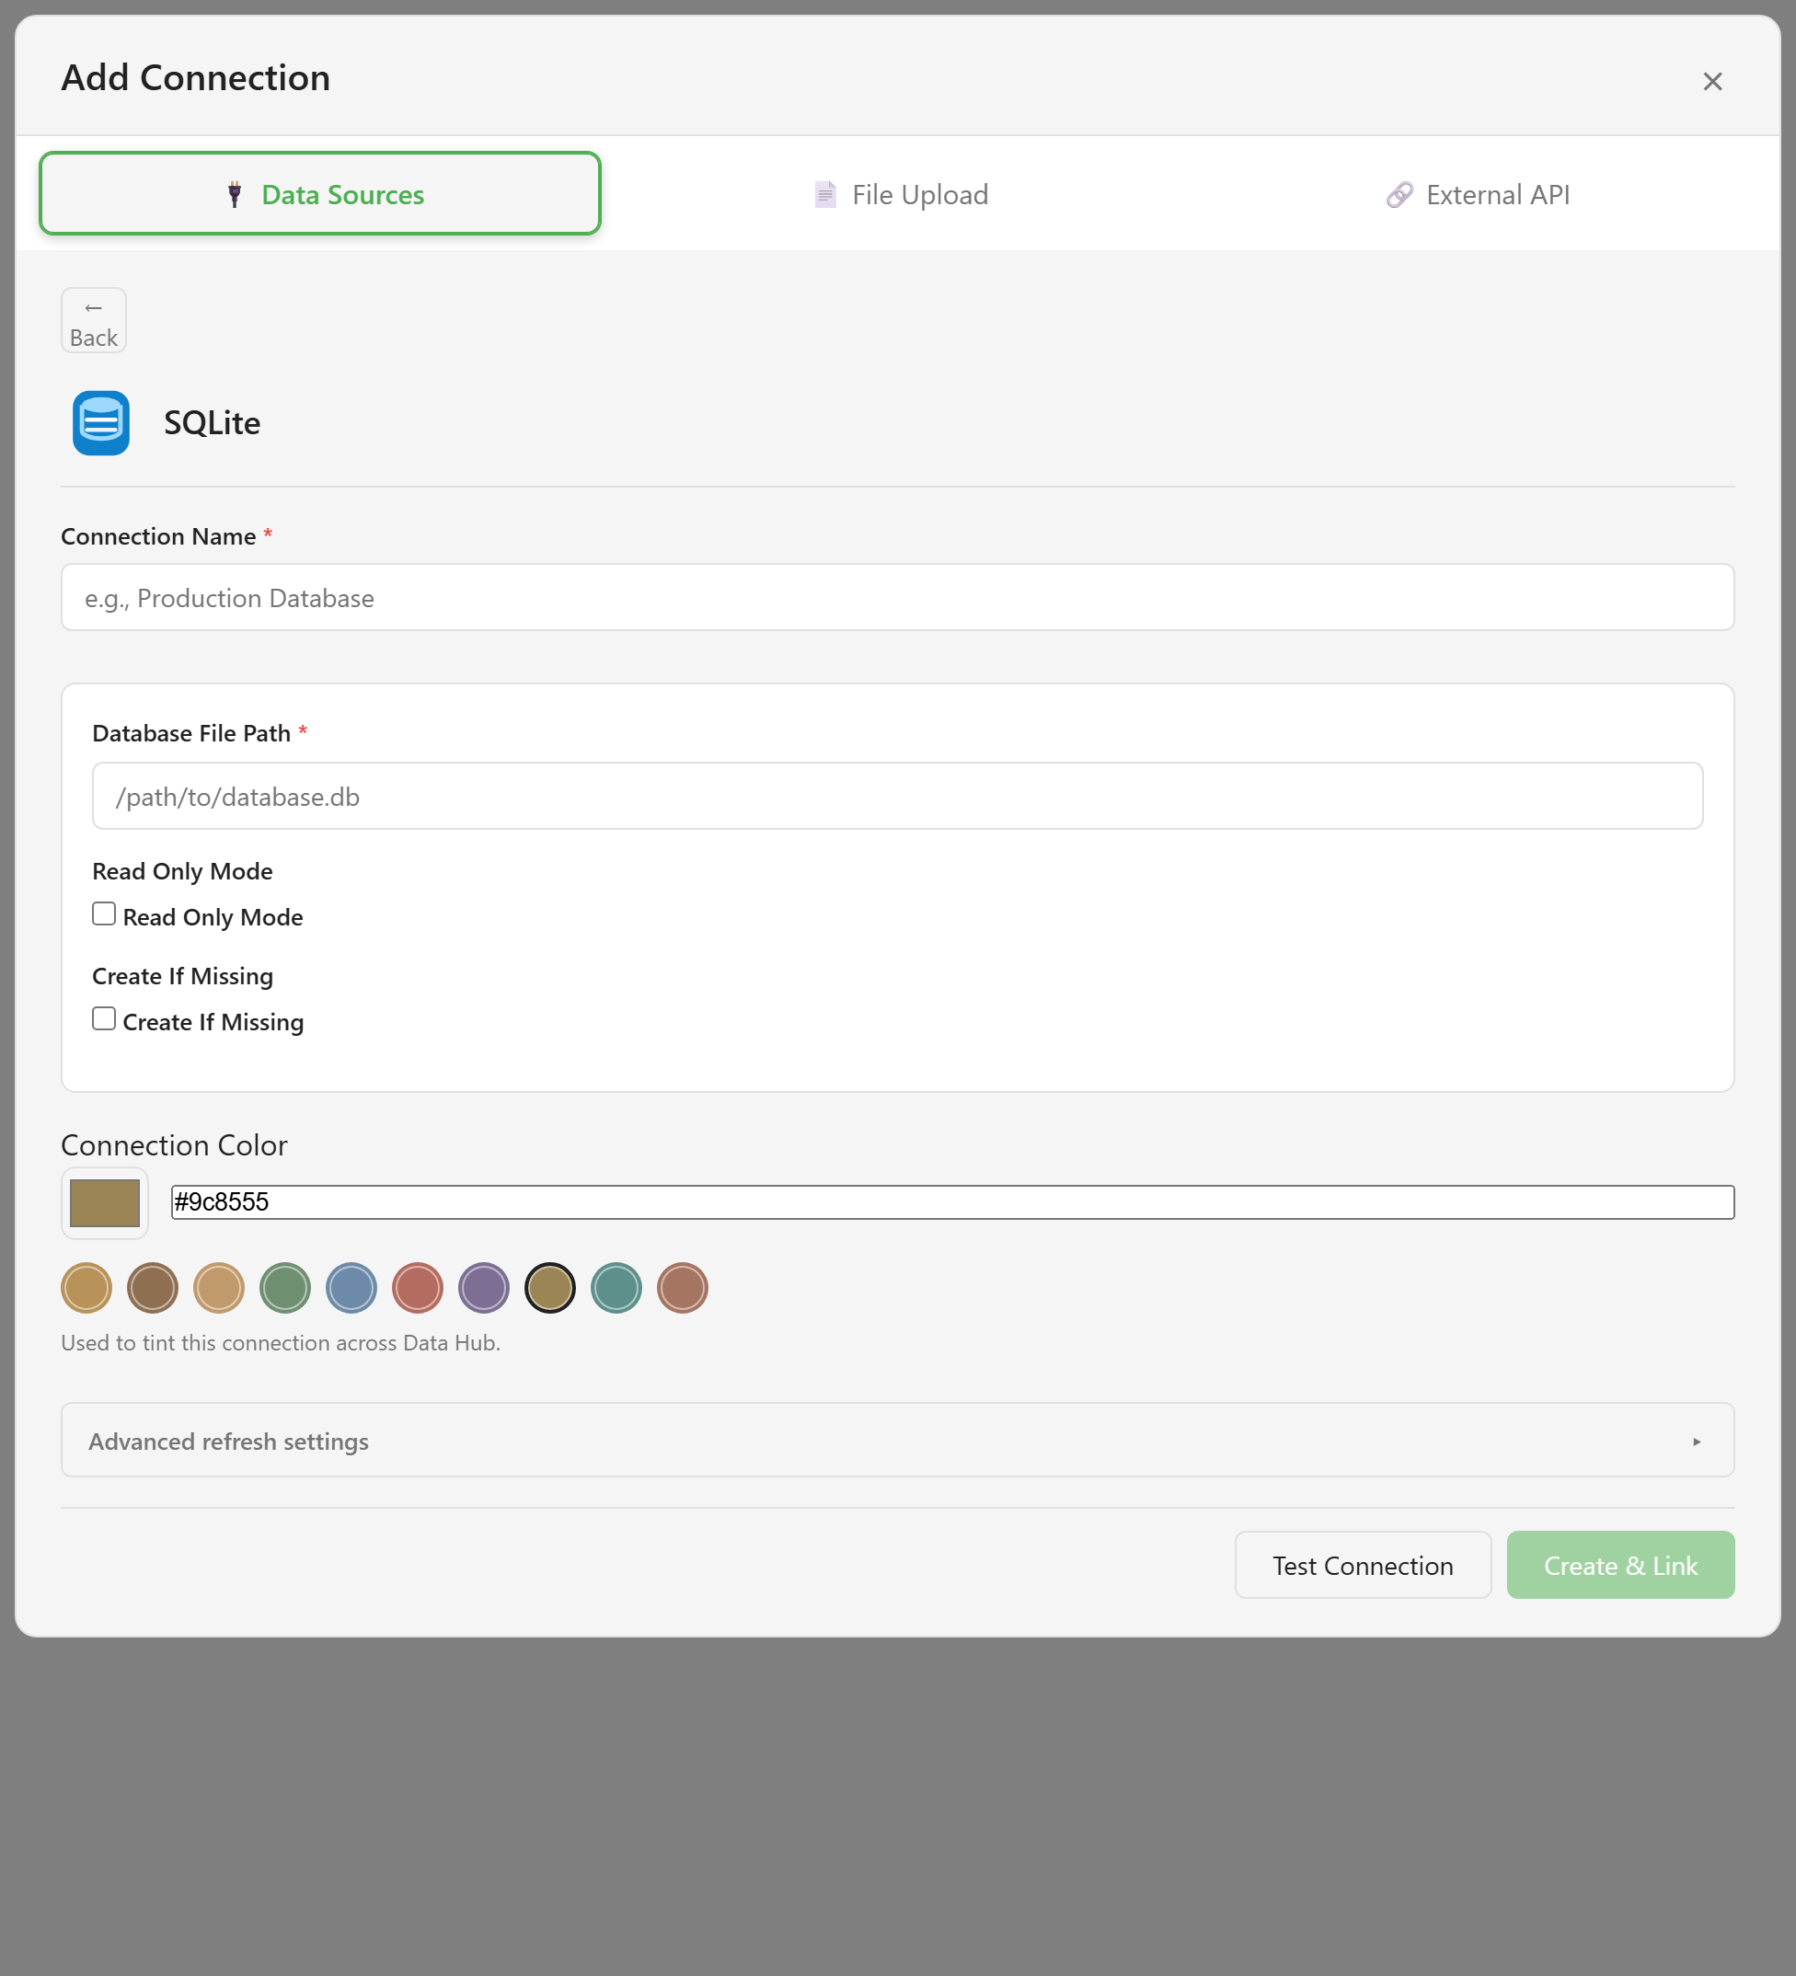Open the large connection color picker swatch
This screenshot has height=1976, width=1796.
click(105, 1202)
